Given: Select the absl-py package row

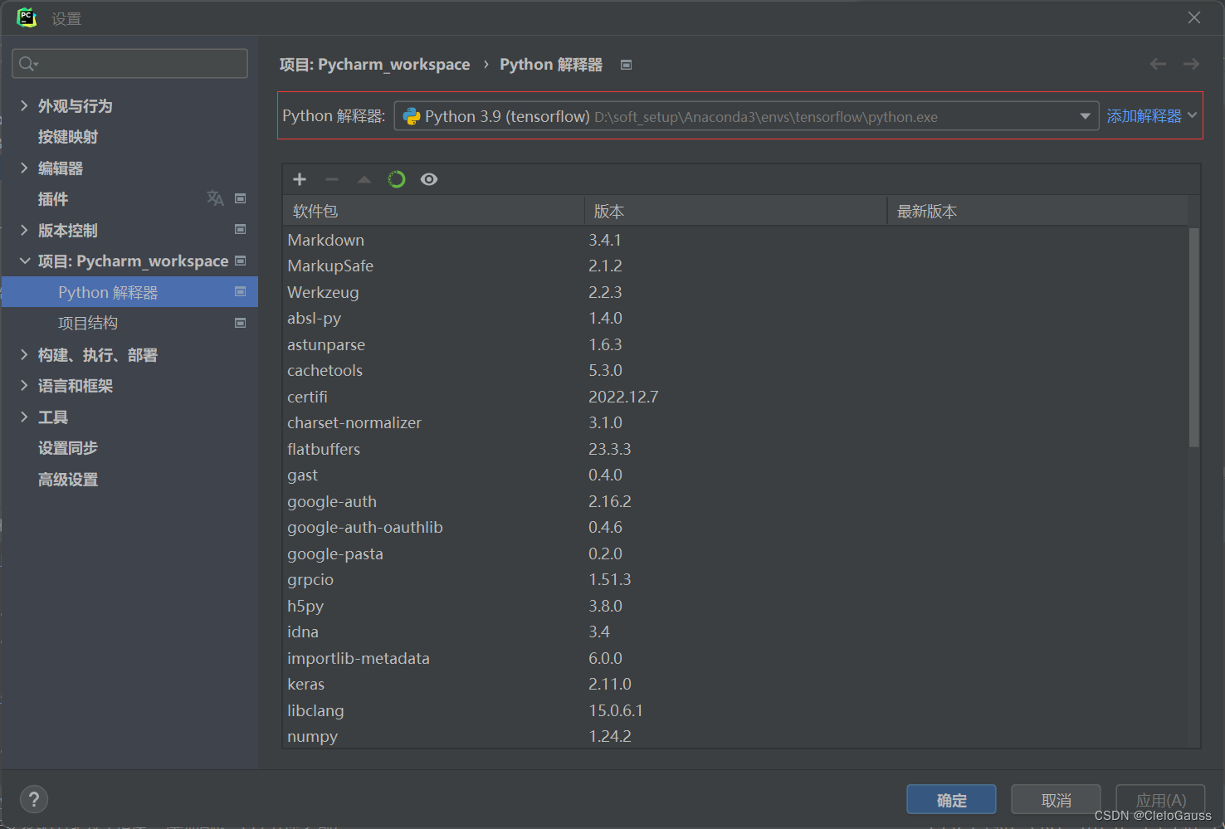Looking at the screenshot, I should (x=735, y=318).
